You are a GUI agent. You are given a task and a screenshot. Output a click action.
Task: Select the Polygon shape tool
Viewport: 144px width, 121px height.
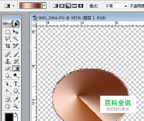(x=16, y=91)
